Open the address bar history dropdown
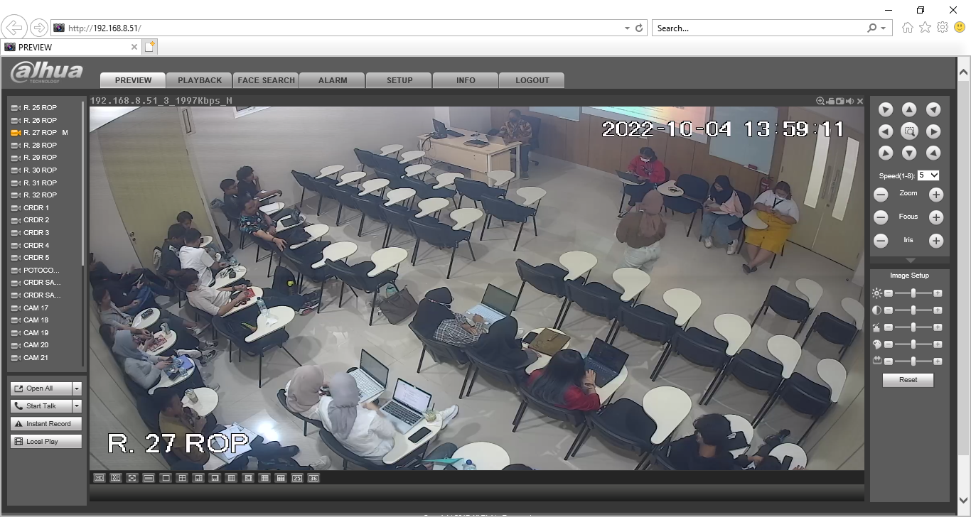This screenshot has height=517, width=971. pos(627,28)
